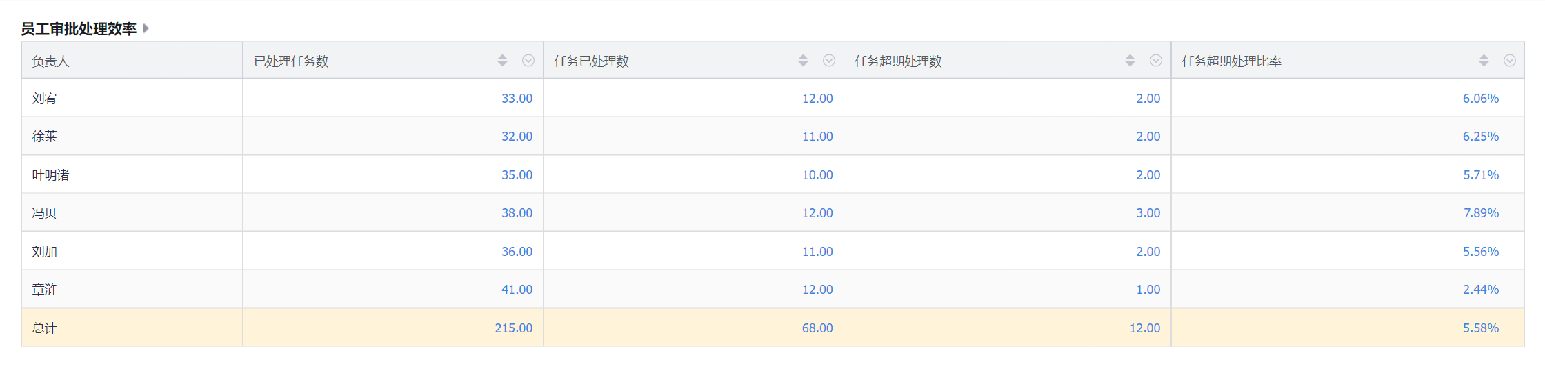Click 5.56% ratio for 刘加

coord(1481,252)
